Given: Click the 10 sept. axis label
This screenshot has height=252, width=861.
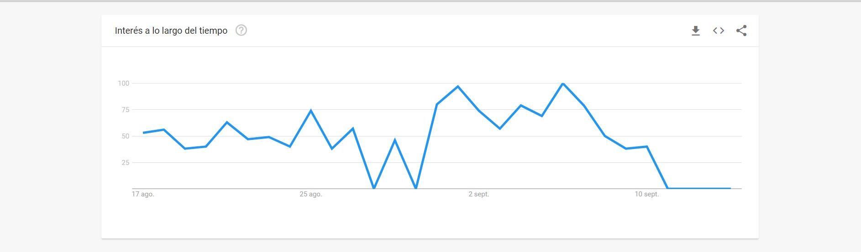Looking at the screenshot, I should (647, 194).
